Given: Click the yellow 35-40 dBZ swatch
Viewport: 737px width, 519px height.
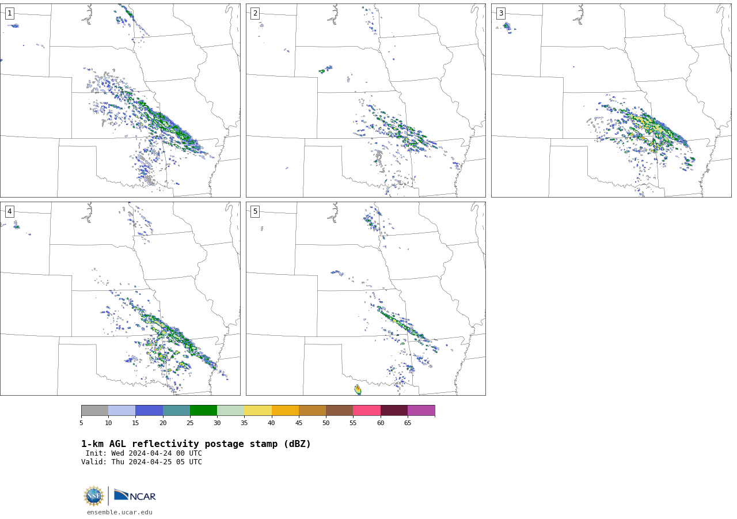Looking at the screenshot, I should pos(258,411).
